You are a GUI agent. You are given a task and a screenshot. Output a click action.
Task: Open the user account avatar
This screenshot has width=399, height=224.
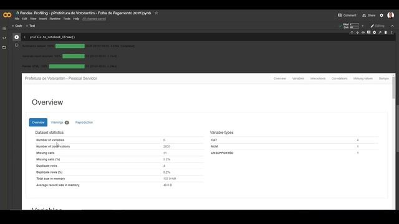pos(391,15)
